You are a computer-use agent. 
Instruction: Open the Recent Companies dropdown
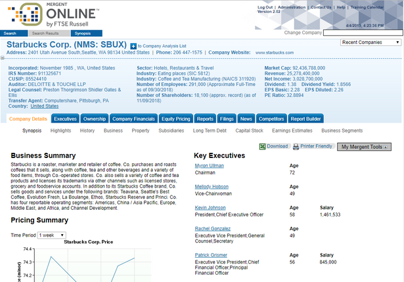coord(369,43)
